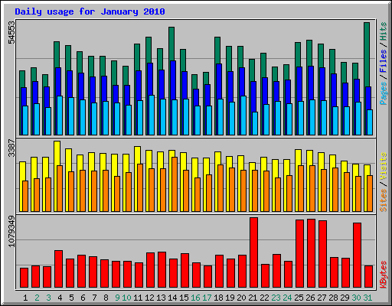This screenshot has height=306, width=392.
Task: Click day 29 on the x-axis
Action: 345,298
